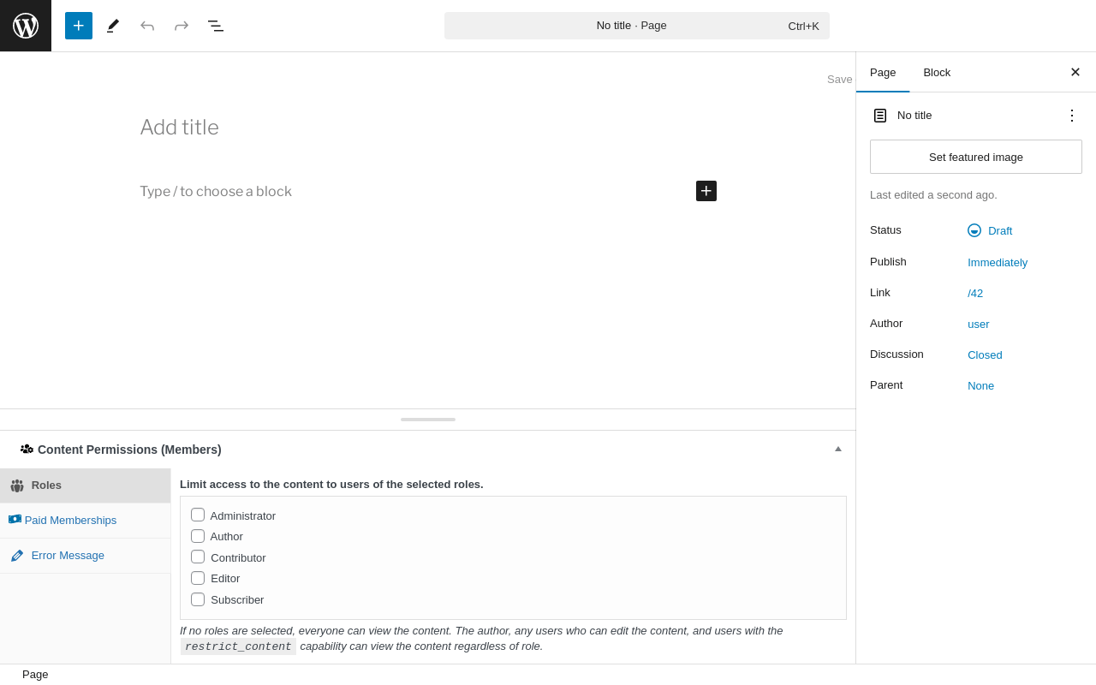Select the pencil Tools icon
This screenshot has height=685, width=1096.
tap(113, 26)
